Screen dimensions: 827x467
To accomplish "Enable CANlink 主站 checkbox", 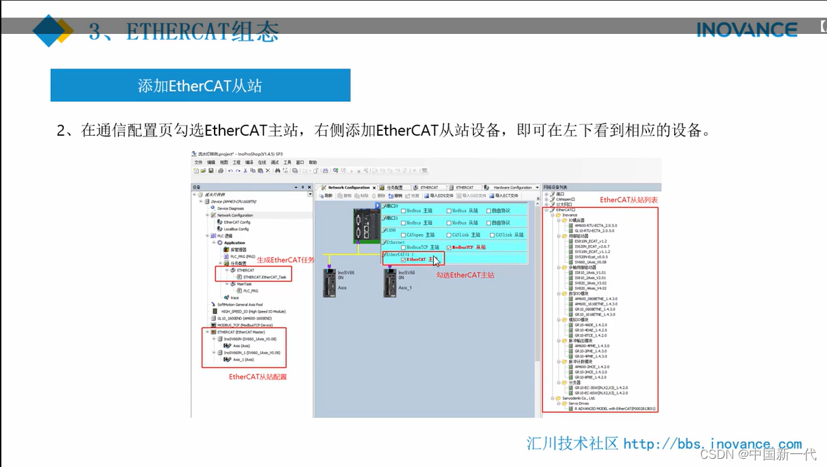I will [449, 235].
